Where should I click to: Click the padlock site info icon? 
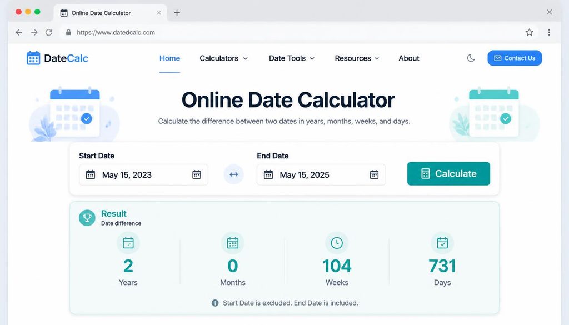pyautogui.click(x=68, y=32)
